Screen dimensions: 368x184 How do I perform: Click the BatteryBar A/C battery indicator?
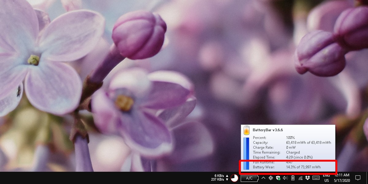click(x=249, y=178)
